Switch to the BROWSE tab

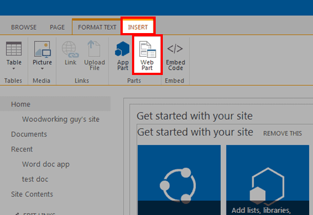(24, 27)
